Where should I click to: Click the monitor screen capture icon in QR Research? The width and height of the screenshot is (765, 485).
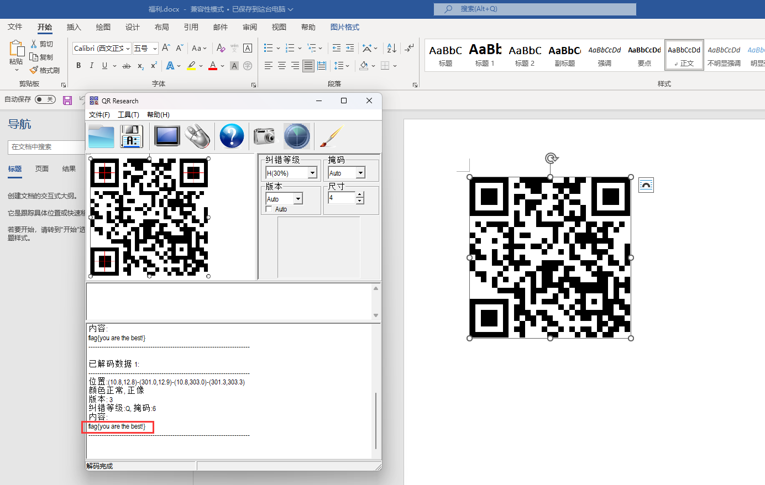[167, 136]
